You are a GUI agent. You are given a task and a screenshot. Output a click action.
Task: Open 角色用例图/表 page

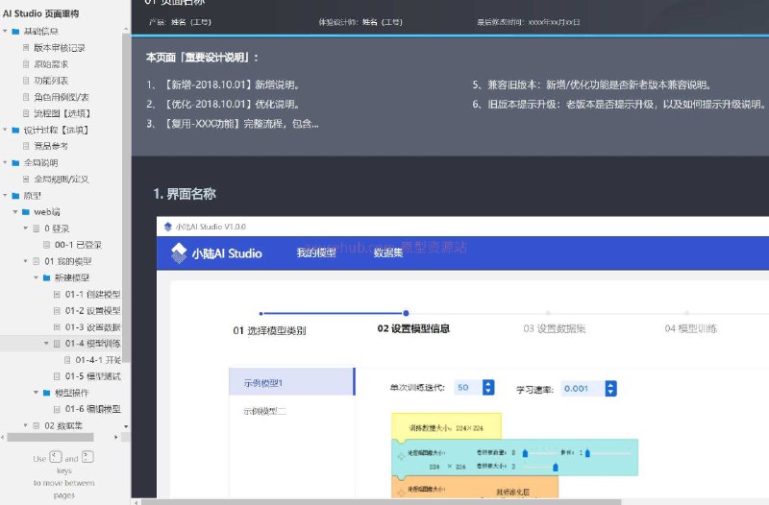point(62,97)
